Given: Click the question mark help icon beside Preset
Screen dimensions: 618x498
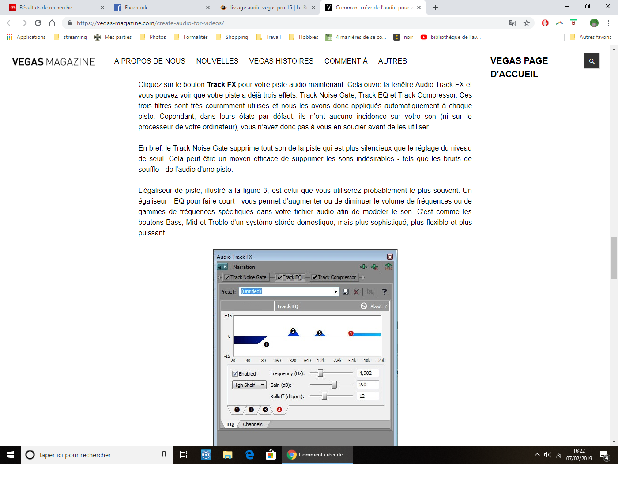Looking at the screenshot, I should pos(384,292).
